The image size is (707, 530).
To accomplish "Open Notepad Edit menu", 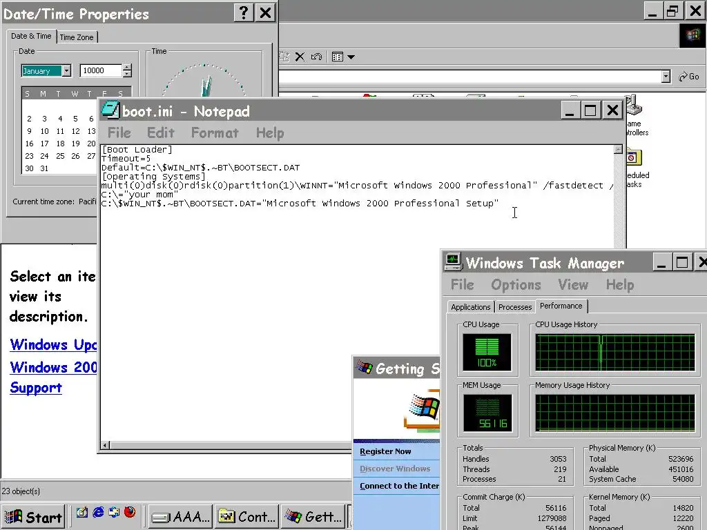I will pyautogui.click(x=160, y=133).
